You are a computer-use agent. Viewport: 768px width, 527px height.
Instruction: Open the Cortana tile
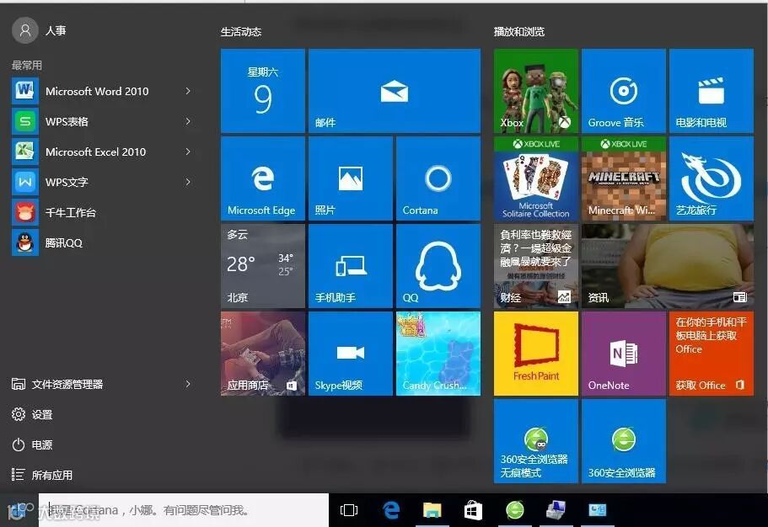[x=438, y=178]
